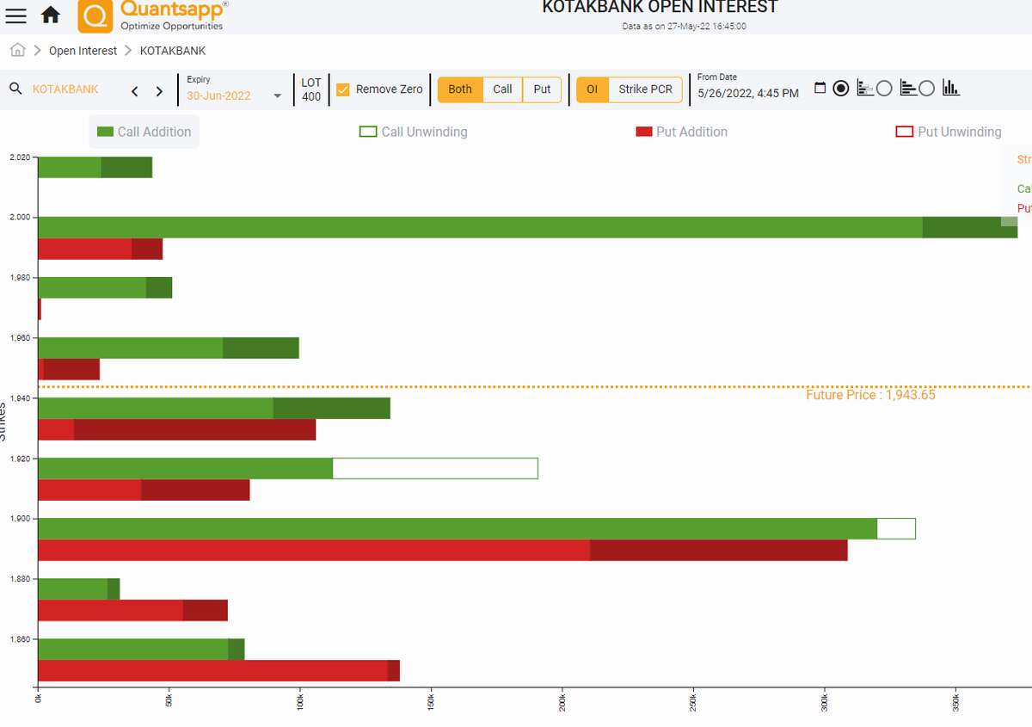1032x727 pixels.
Task: Go to home via the black house icon
Action: 51,15
